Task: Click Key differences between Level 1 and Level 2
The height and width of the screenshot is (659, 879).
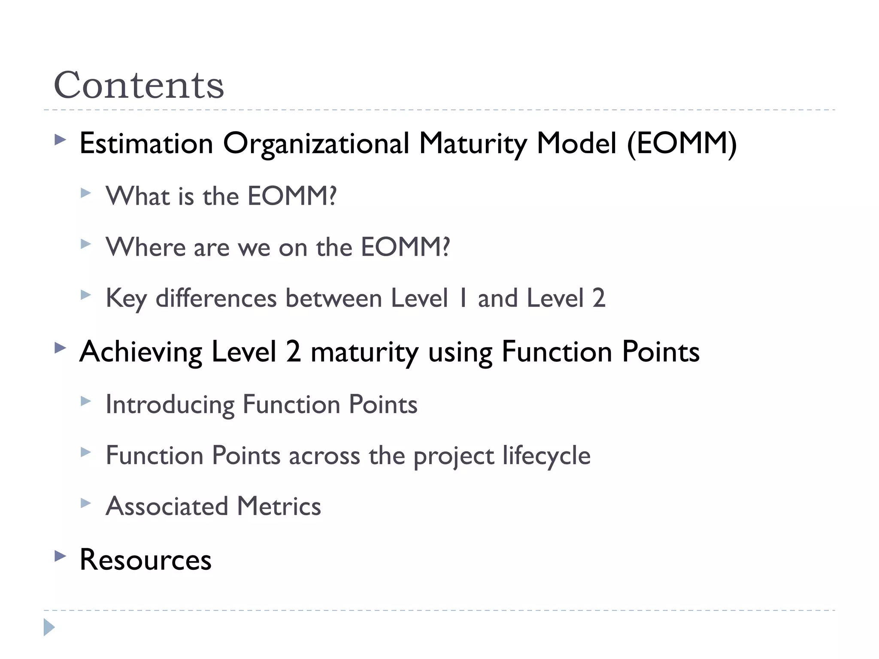Action: tap(355, 299)
